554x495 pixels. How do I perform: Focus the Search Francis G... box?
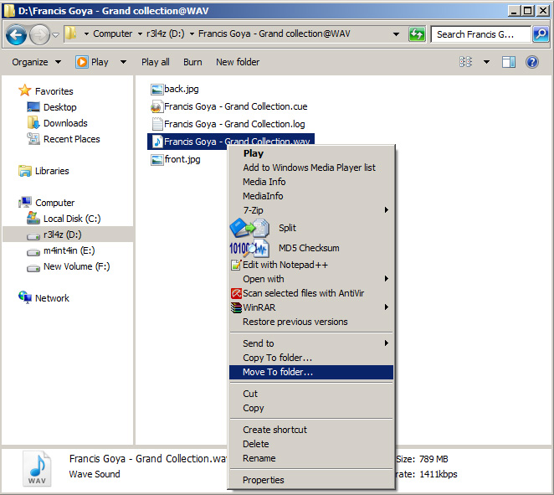click(481, 34)
